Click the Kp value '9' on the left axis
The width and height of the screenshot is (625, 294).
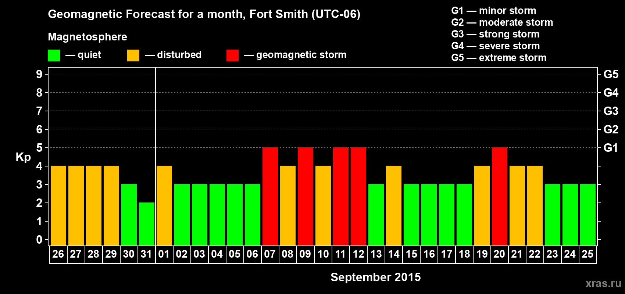coord(39,74)
